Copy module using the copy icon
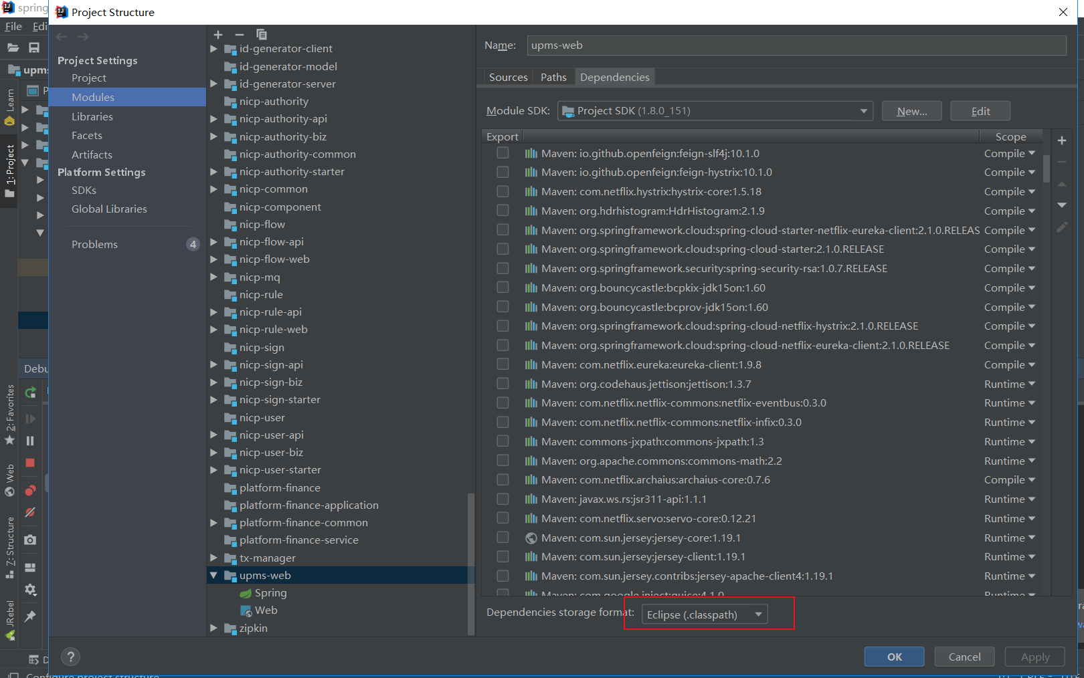1084x678 pixels. [x=262, y=35]
